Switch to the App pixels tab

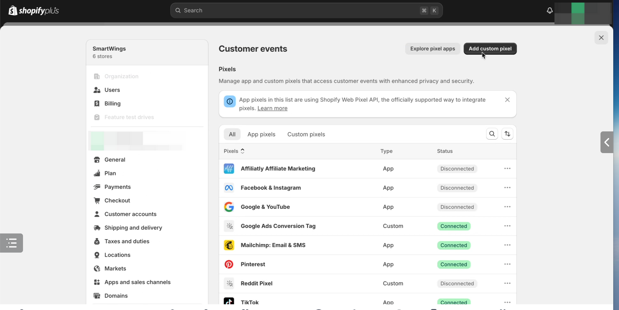[261, 134]
